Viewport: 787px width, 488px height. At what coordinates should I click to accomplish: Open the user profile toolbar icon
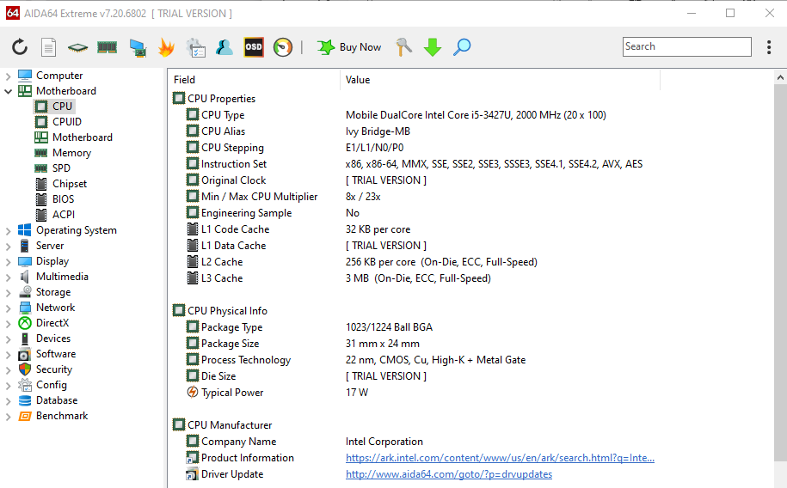tap(224, 47)
